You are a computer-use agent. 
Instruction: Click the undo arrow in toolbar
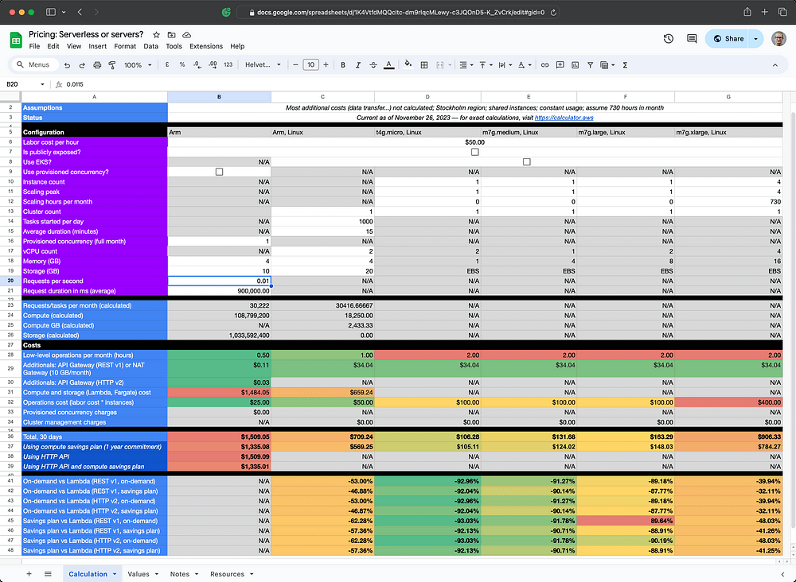coord(67,65)
